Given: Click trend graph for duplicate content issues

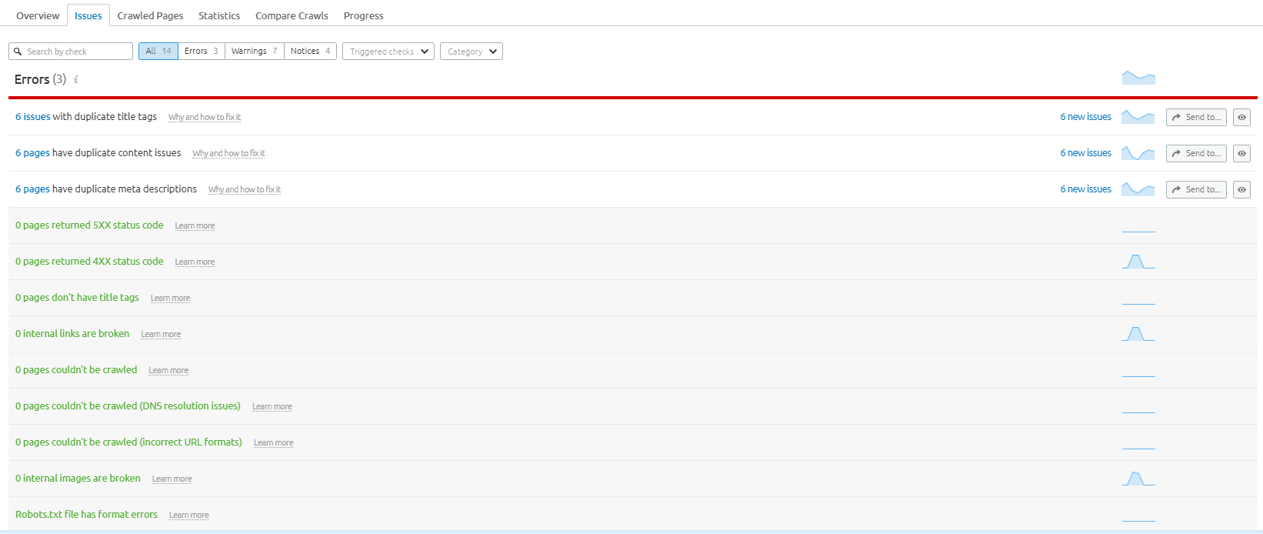Looking at the screenshot, I should coord(1138,153).
